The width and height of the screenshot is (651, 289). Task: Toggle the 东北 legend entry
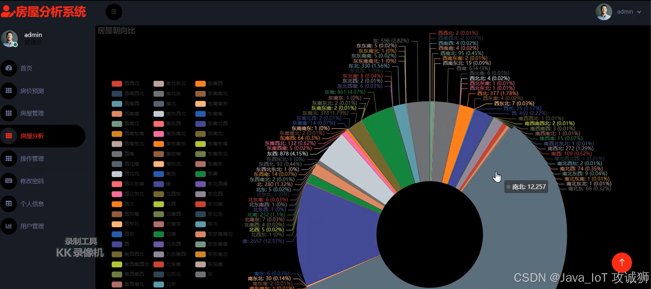click(x=206, y=224)
